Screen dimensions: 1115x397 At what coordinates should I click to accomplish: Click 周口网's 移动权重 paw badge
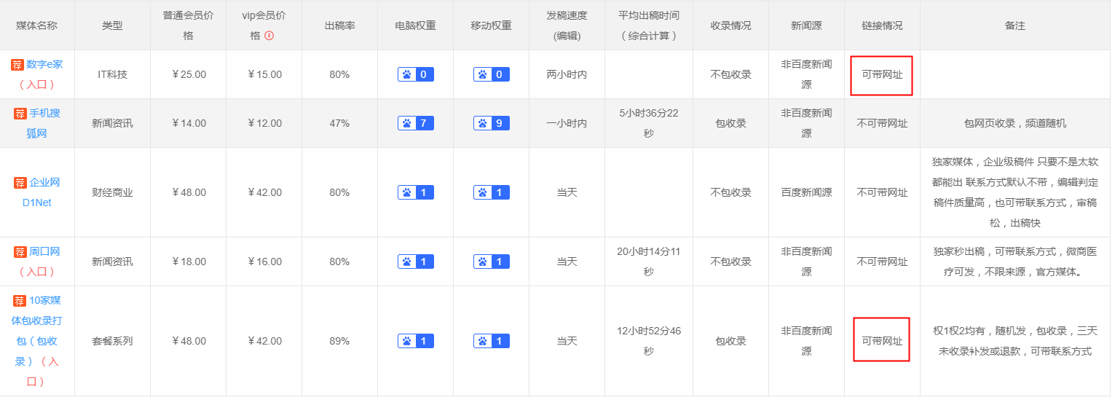tap(492, 262)
